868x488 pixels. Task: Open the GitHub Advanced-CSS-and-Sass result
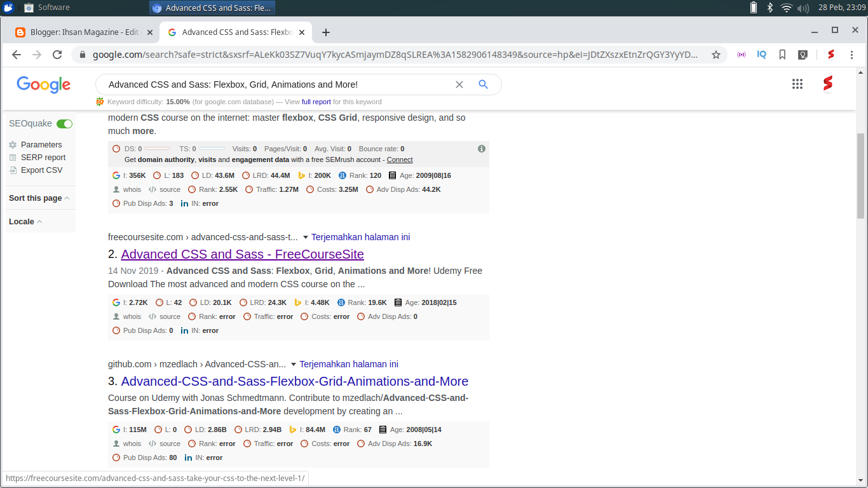click(295, 381)
